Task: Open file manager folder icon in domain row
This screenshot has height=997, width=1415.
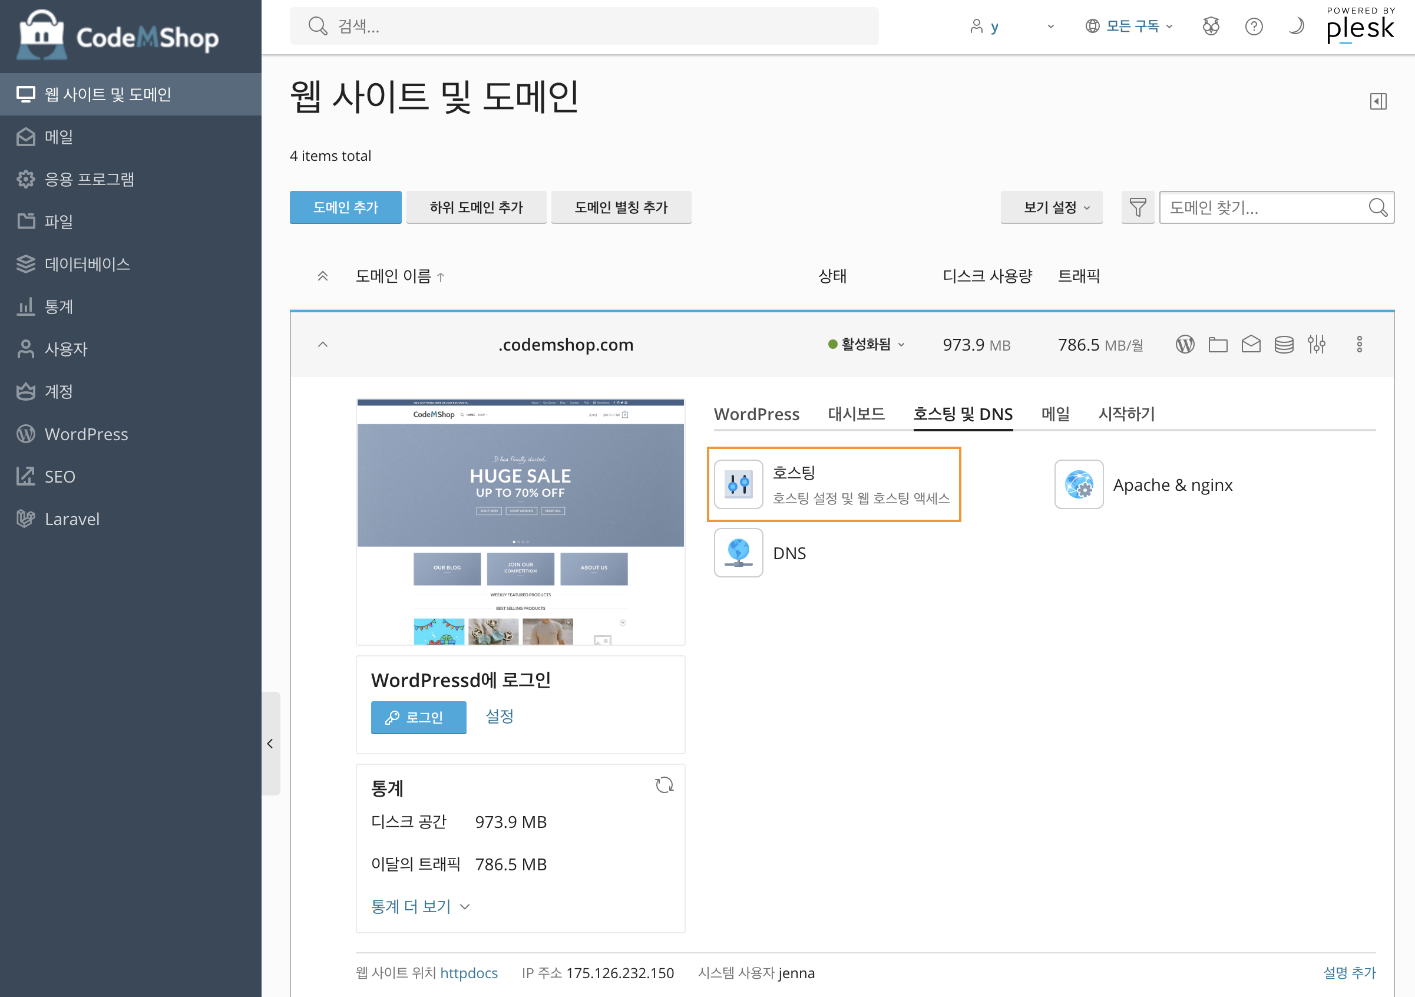Action: tap(1218, 344)
